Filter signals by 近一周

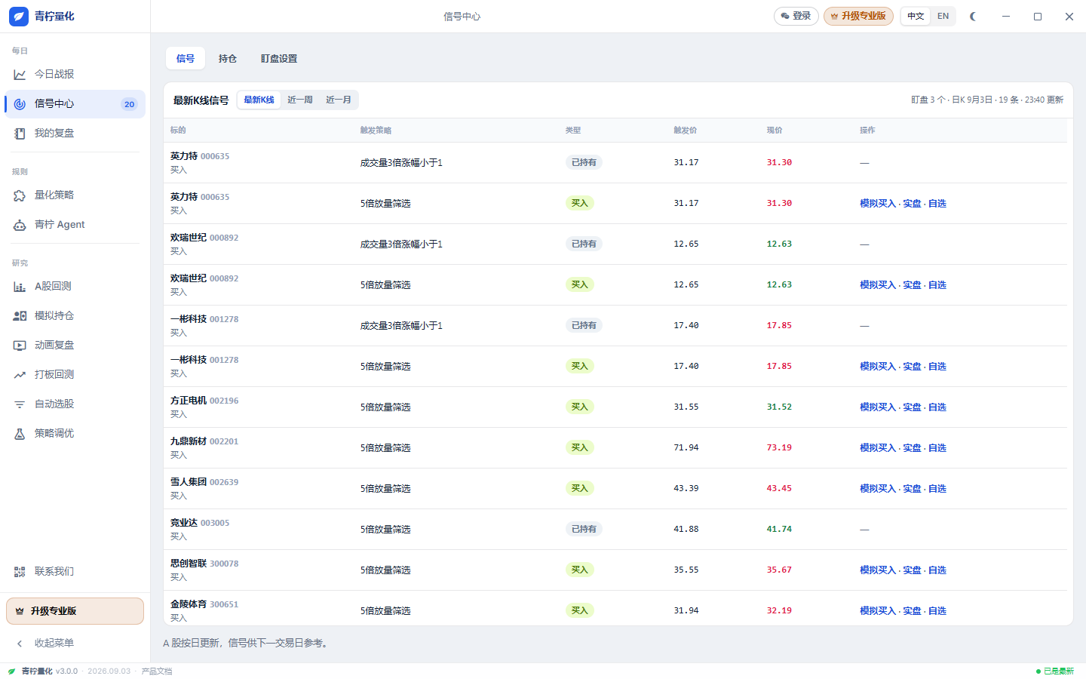pyautogui.click(x=300, y=100)
